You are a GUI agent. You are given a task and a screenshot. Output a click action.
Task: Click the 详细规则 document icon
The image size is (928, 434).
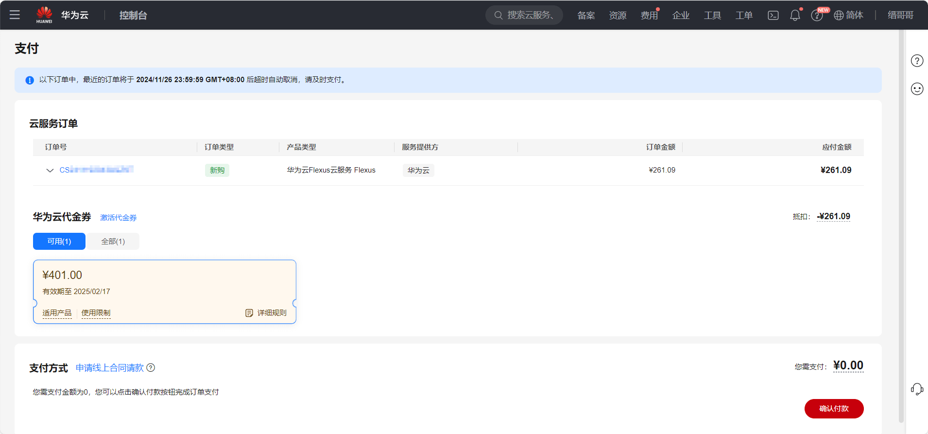point(249,313)
